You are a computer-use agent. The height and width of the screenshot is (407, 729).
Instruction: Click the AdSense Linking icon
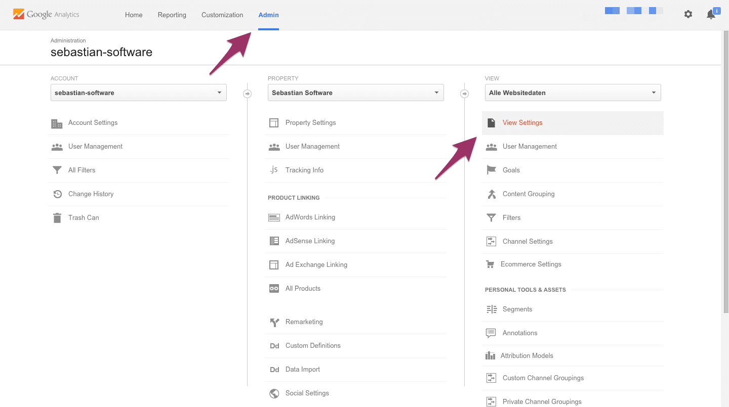click(x=274, y=241)
